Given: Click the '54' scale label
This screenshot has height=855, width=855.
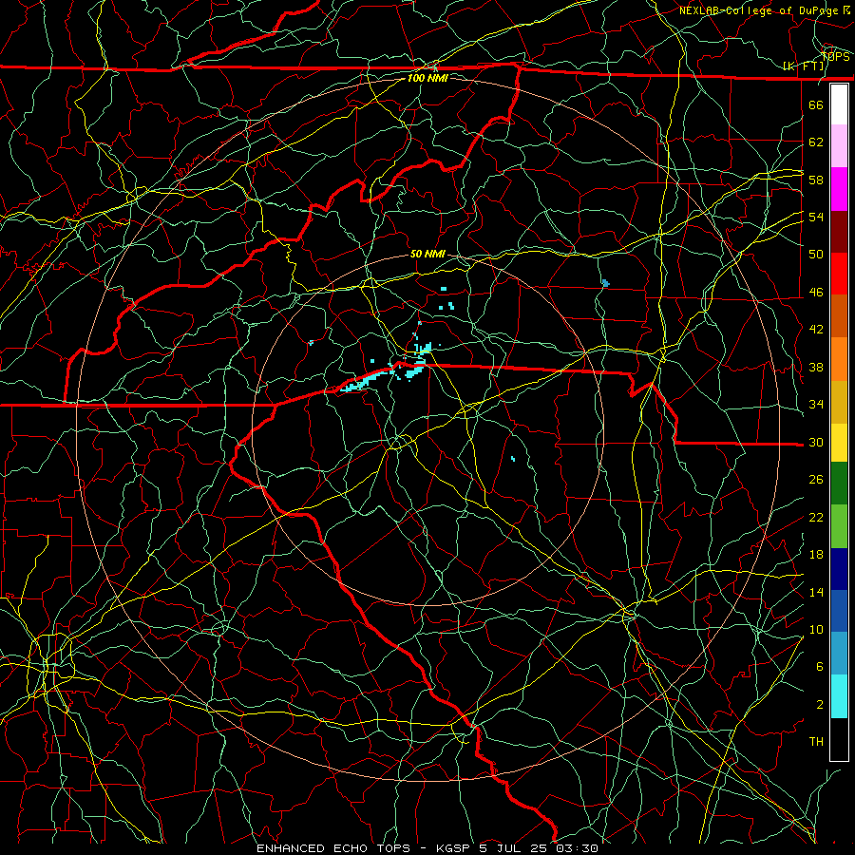Looking at the screenshot, I should pyautogui.click(x=816, y=217).
